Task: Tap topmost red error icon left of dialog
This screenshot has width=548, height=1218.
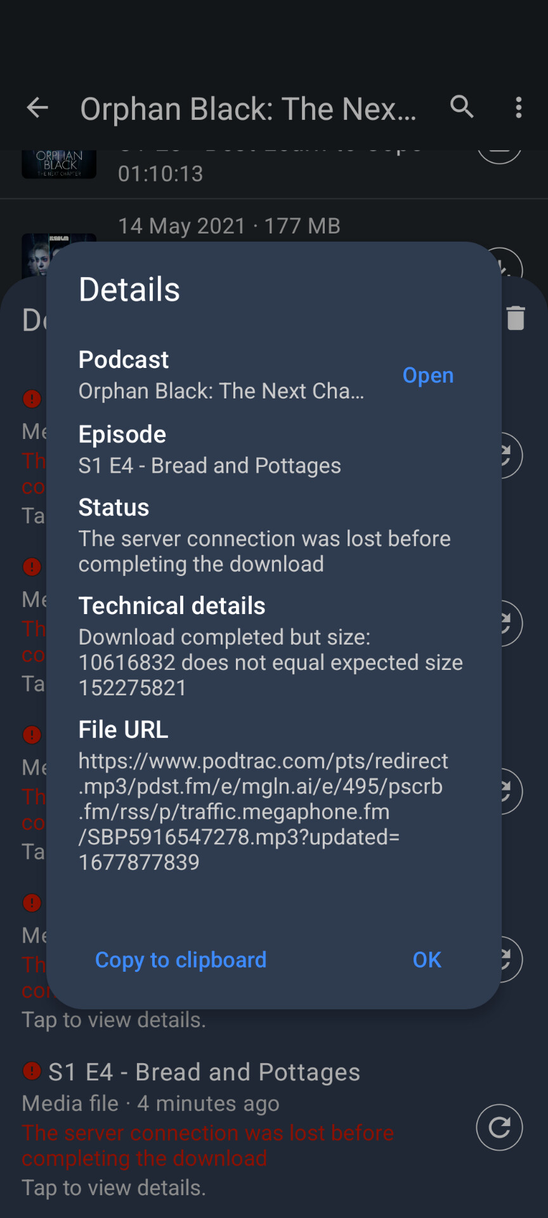Action: click(32, 399)
